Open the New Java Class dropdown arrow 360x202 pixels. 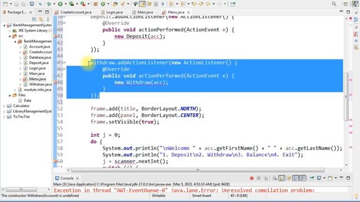pos(109,4)
